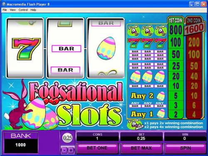Viewport: 208px width, 156px height.
Task: Click the BET ONE button
Action: pos(97,148)
